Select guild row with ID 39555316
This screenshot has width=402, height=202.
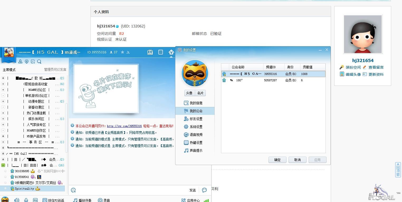point(273,74)
